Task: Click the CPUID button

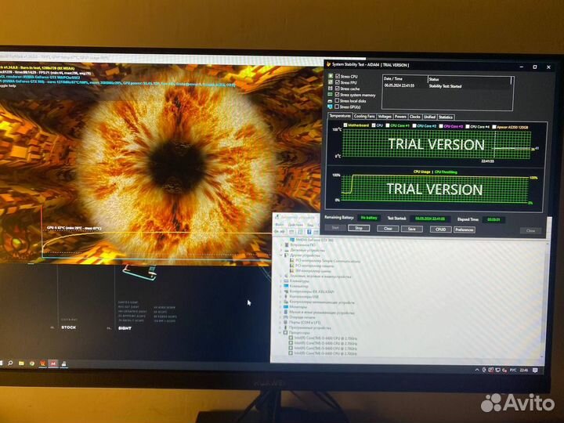Action: click(440, 229)
